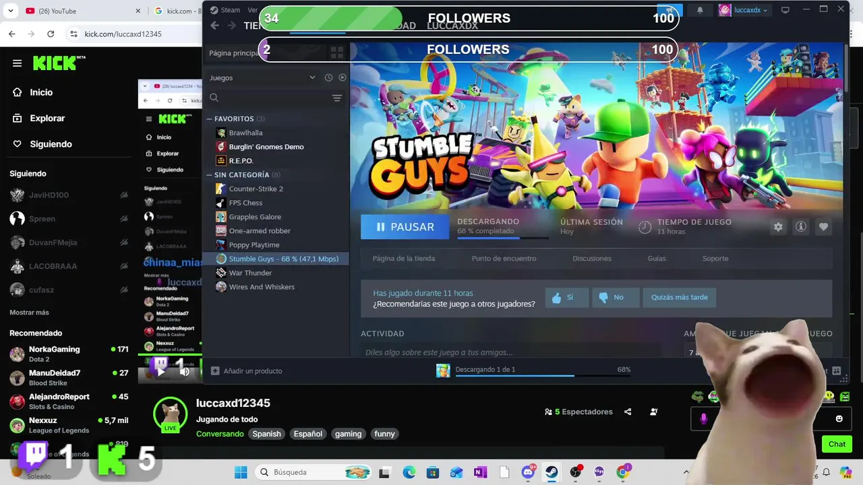Reload the Kick browser page
Viewport: 863px width, 485px height.
point(51,34)
